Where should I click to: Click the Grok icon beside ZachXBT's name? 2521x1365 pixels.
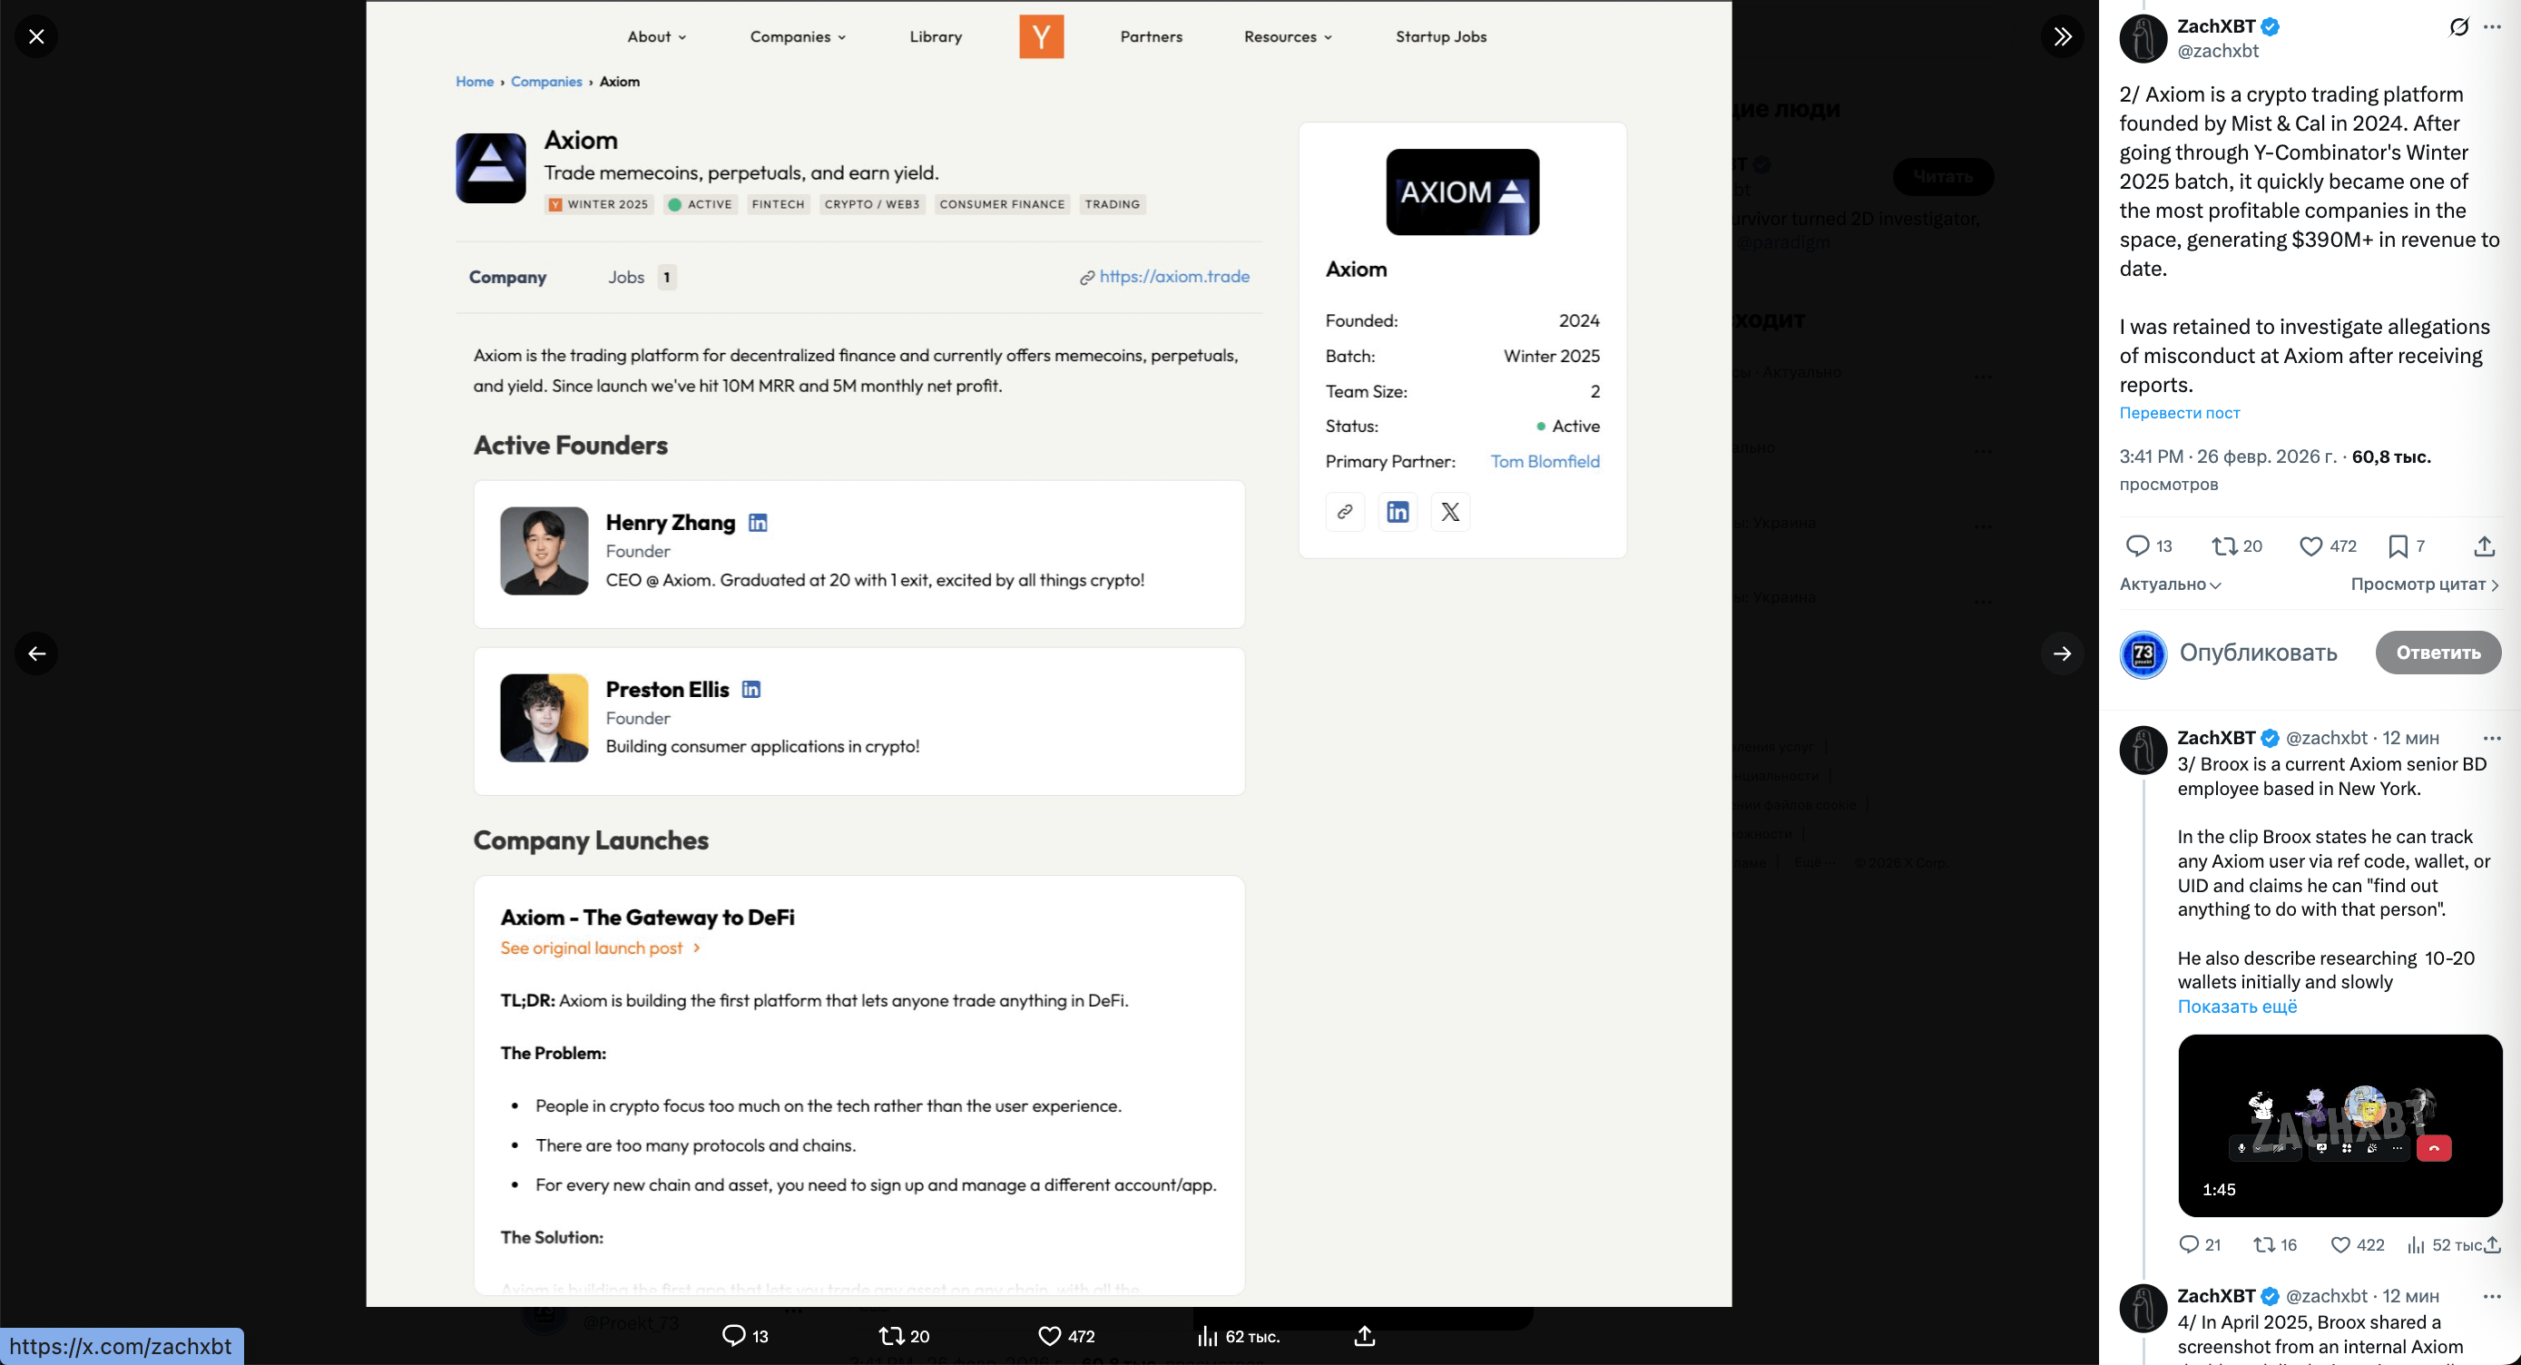point(2458,27)
